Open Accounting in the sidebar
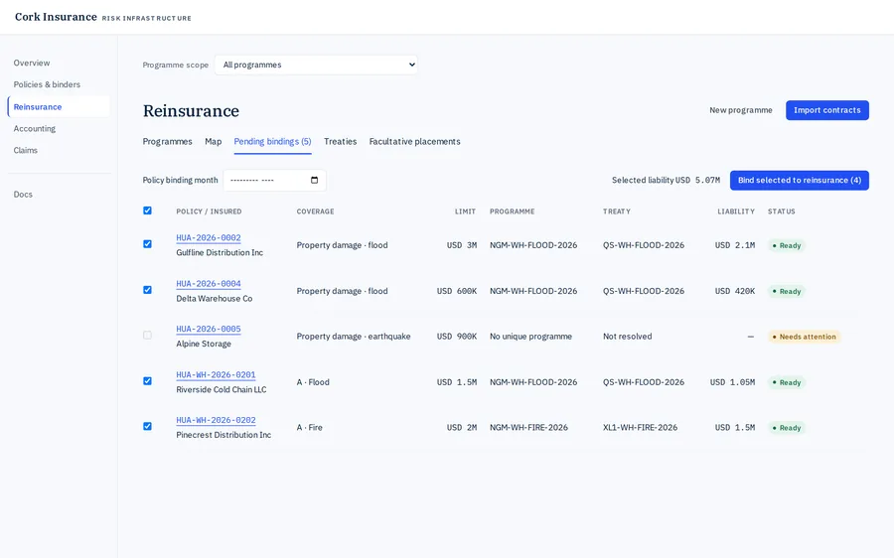The image size is (894, 558). tap(35, 128)
